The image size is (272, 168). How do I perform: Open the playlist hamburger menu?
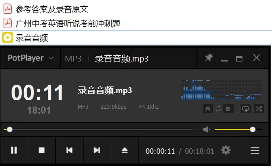point(255,151)
